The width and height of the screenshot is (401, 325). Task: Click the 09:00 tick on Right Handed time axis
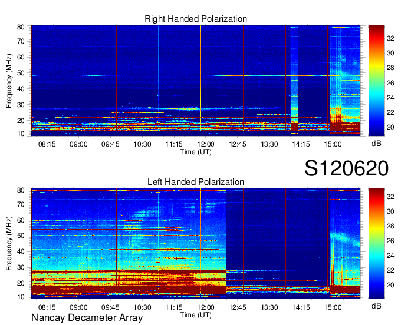pos(78,144)
